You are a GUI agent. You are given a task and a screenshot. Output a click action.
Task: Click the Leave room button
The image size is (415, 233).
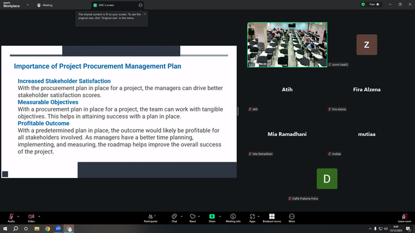405,218
